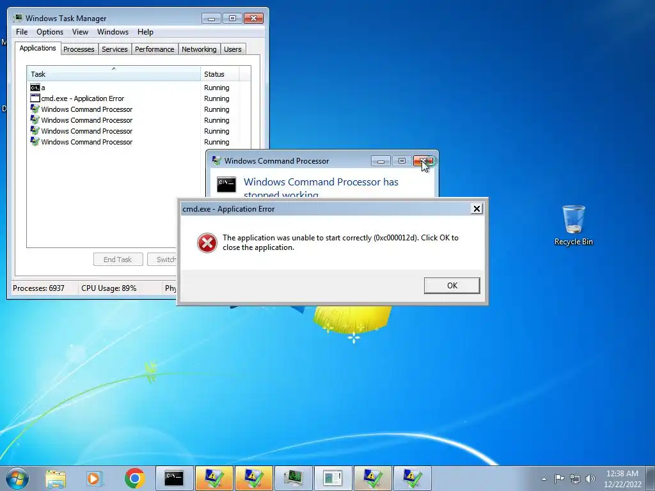Click the 'Windows Command Processor has stopped working' heading
The image size is (655, 491).
321,189
